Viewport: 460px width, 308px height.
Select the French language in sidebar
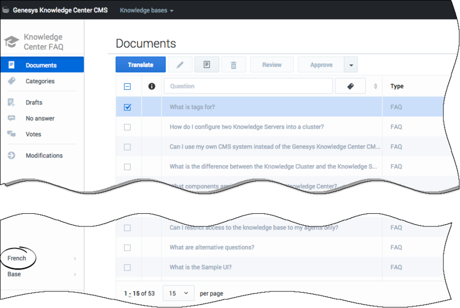click(17, 258)
